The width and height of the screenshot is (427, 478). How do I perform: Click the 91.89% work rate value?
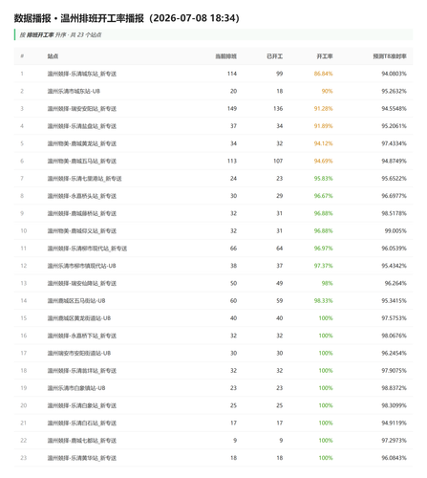point(323,126)
